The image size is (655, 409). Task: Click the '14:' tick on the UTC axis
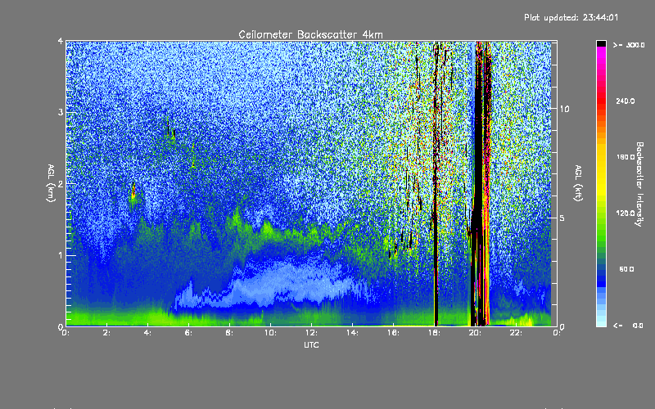(x=352, y=333)
